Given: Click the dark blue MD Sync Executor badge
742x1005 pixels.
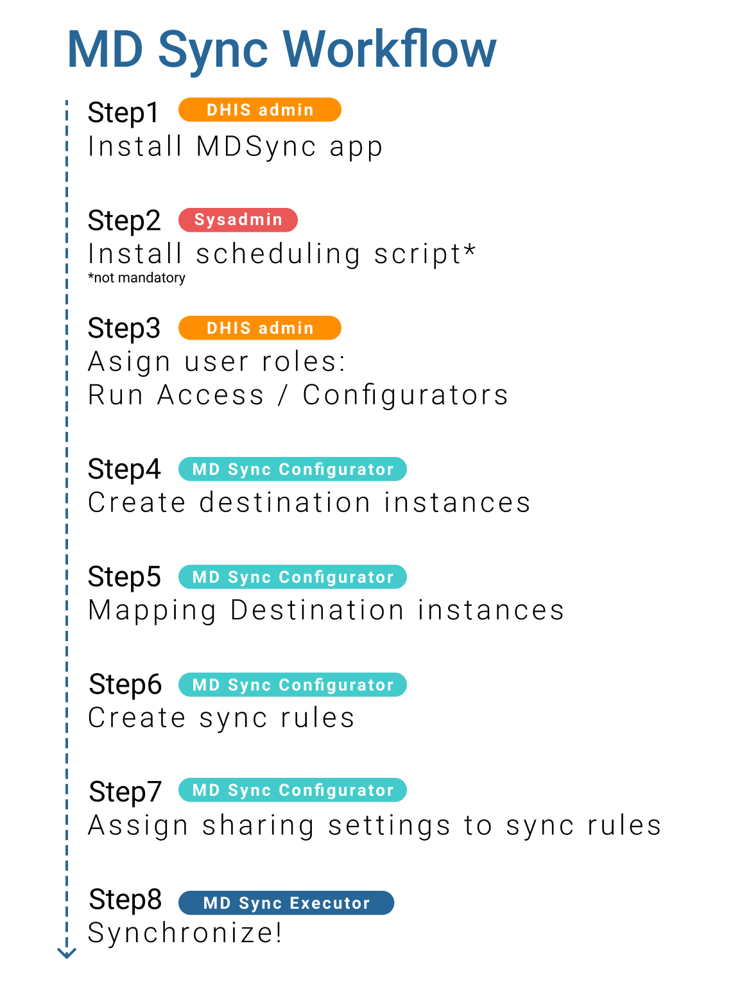Looking at the screenshot, I should click(286, 903).
